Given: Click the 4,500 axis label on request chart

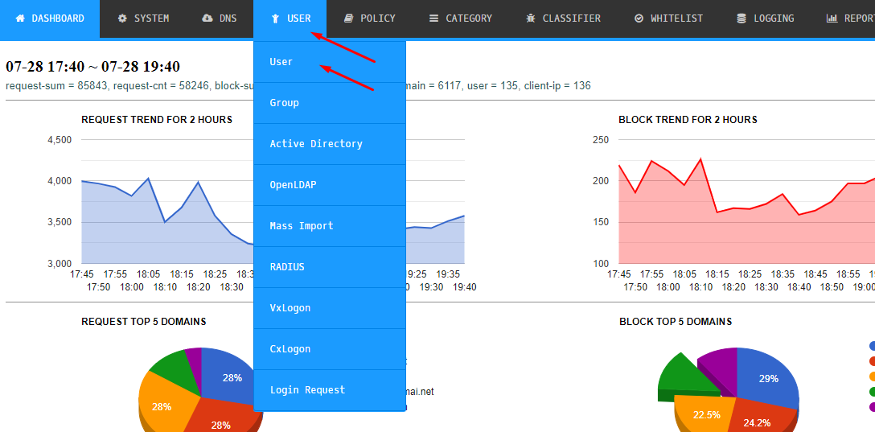Looking at the screenshot, I should [x=60, y=139].
